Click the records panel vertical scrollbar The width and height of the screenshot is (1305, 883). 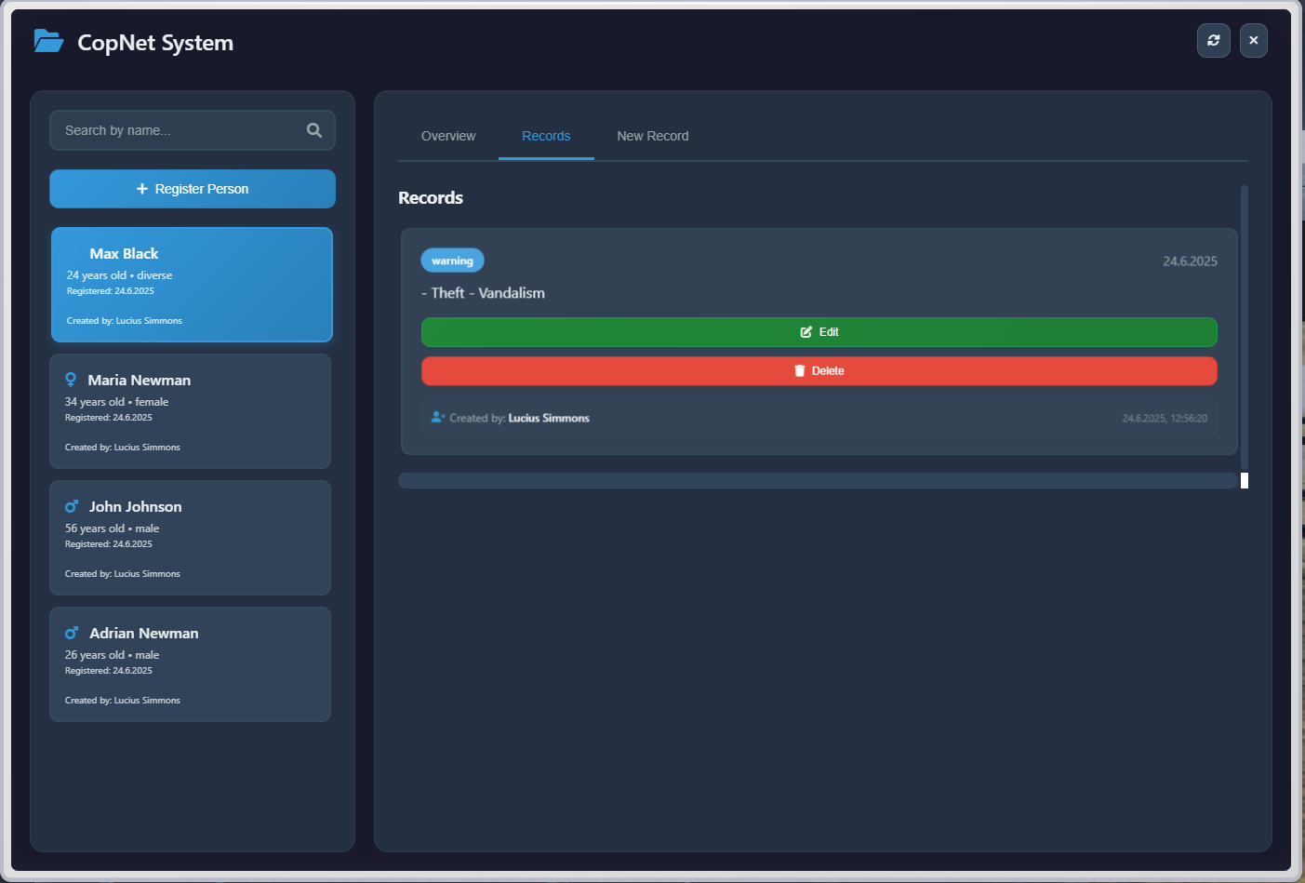1245,328
